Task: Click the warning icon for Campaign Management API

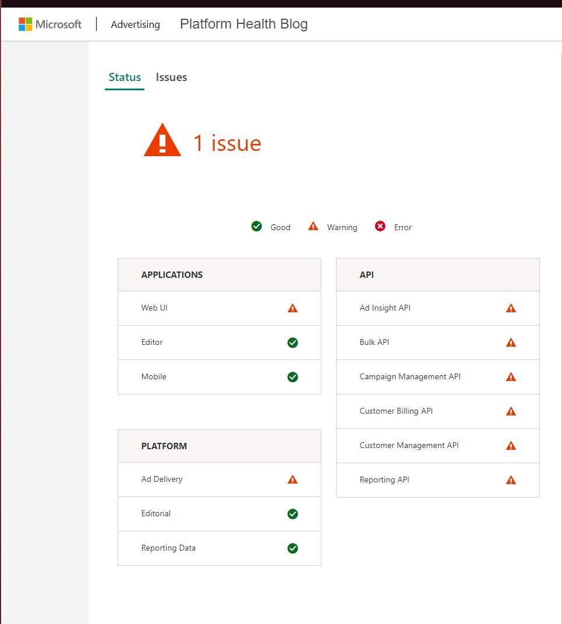Action: coord(511,376)
